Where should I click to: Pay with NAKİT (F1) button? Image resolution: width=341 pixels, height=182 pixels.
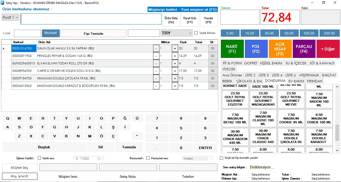click(x=232, y=49)
